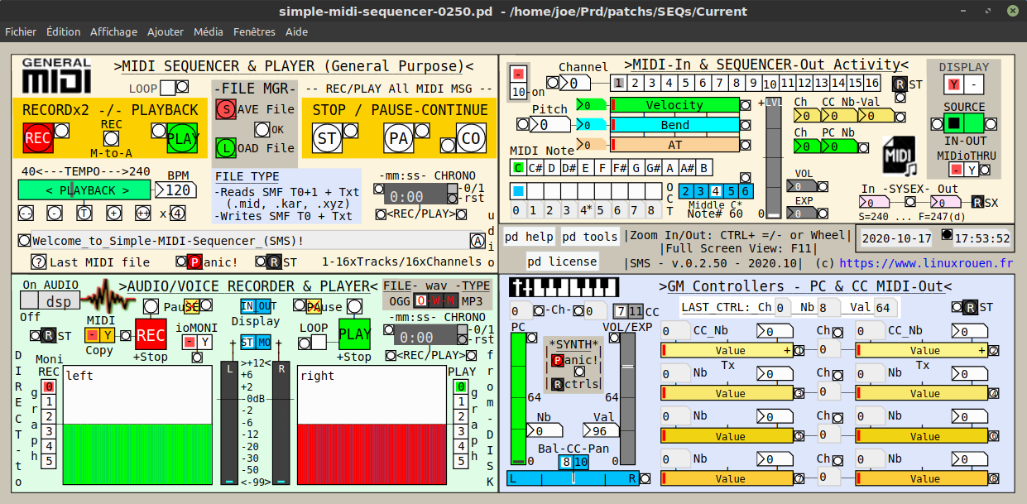
Task: Open the pd help subpatch
Action: pyautogui.click(x=529, y=237)
